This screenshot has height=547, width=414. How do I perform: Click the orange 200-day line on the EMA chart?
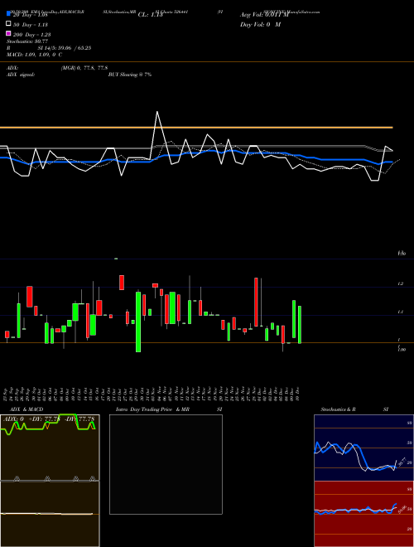pyautogui.click(x=196, y=128)
